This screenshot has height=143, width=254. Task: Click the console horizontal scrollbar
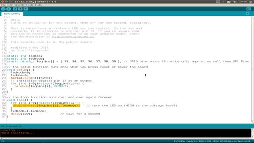coord(126,139)
